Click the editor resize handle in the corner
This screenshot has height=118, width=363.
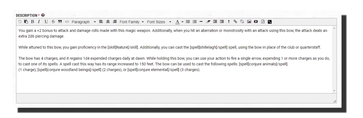[335, 101]
